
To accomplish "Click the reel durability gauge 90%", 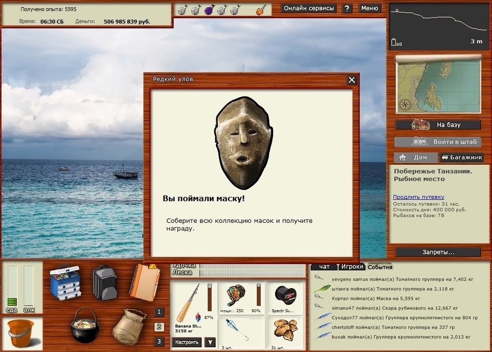I will [259, 294].
